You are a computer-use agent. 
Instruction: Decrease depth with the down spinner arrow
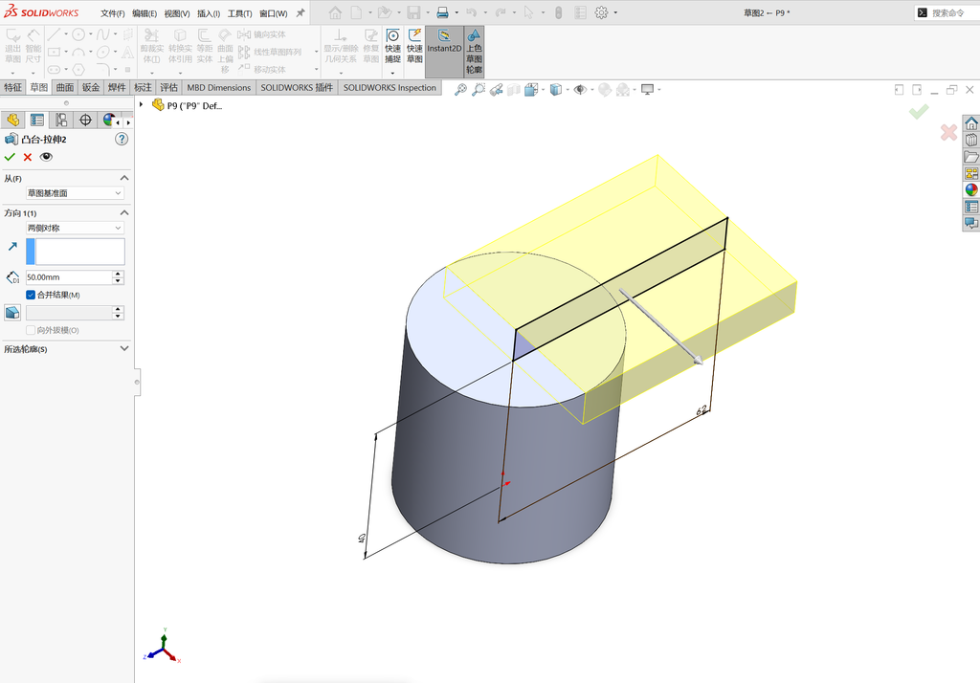pos(118,280)
